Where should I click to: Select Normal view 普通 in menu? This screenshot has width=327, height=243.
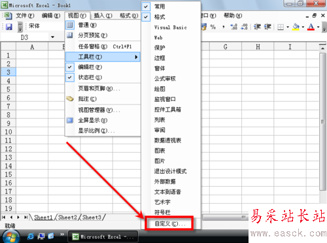[103, 25]
